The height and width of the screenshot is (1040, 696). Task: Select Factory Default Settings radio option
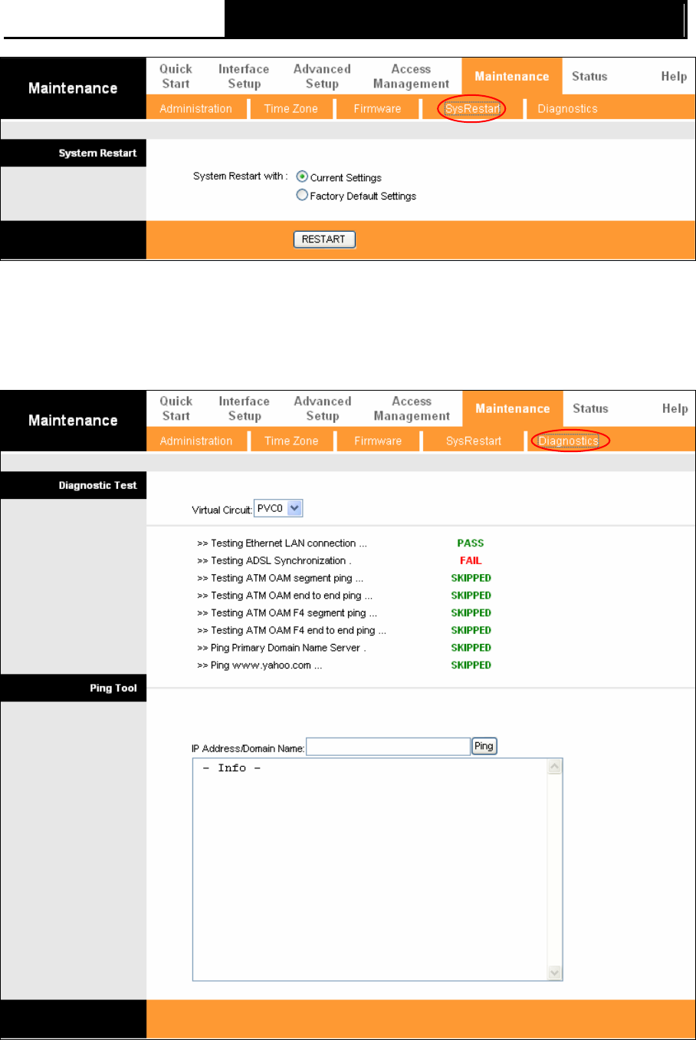302,195
